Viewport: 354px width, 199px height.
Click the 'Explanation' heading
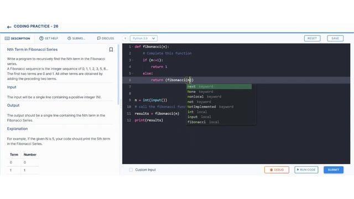coord(17,129)
